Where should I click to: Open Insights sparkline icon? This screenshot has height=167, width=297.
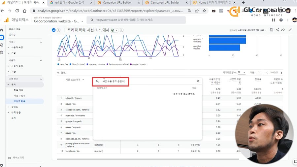(x=283, y=30)
